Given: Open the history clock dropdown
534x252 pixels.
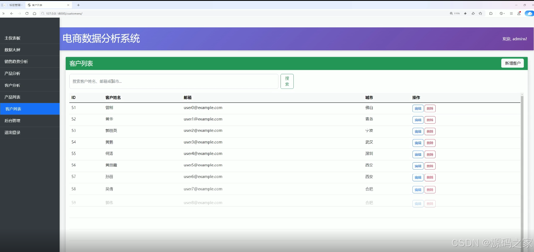Looking at the screenshot, I should [502, 13].
